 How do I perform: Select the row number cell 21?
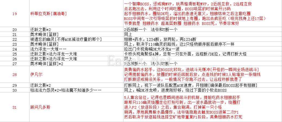pyautogui.click(x=14, y=35)
